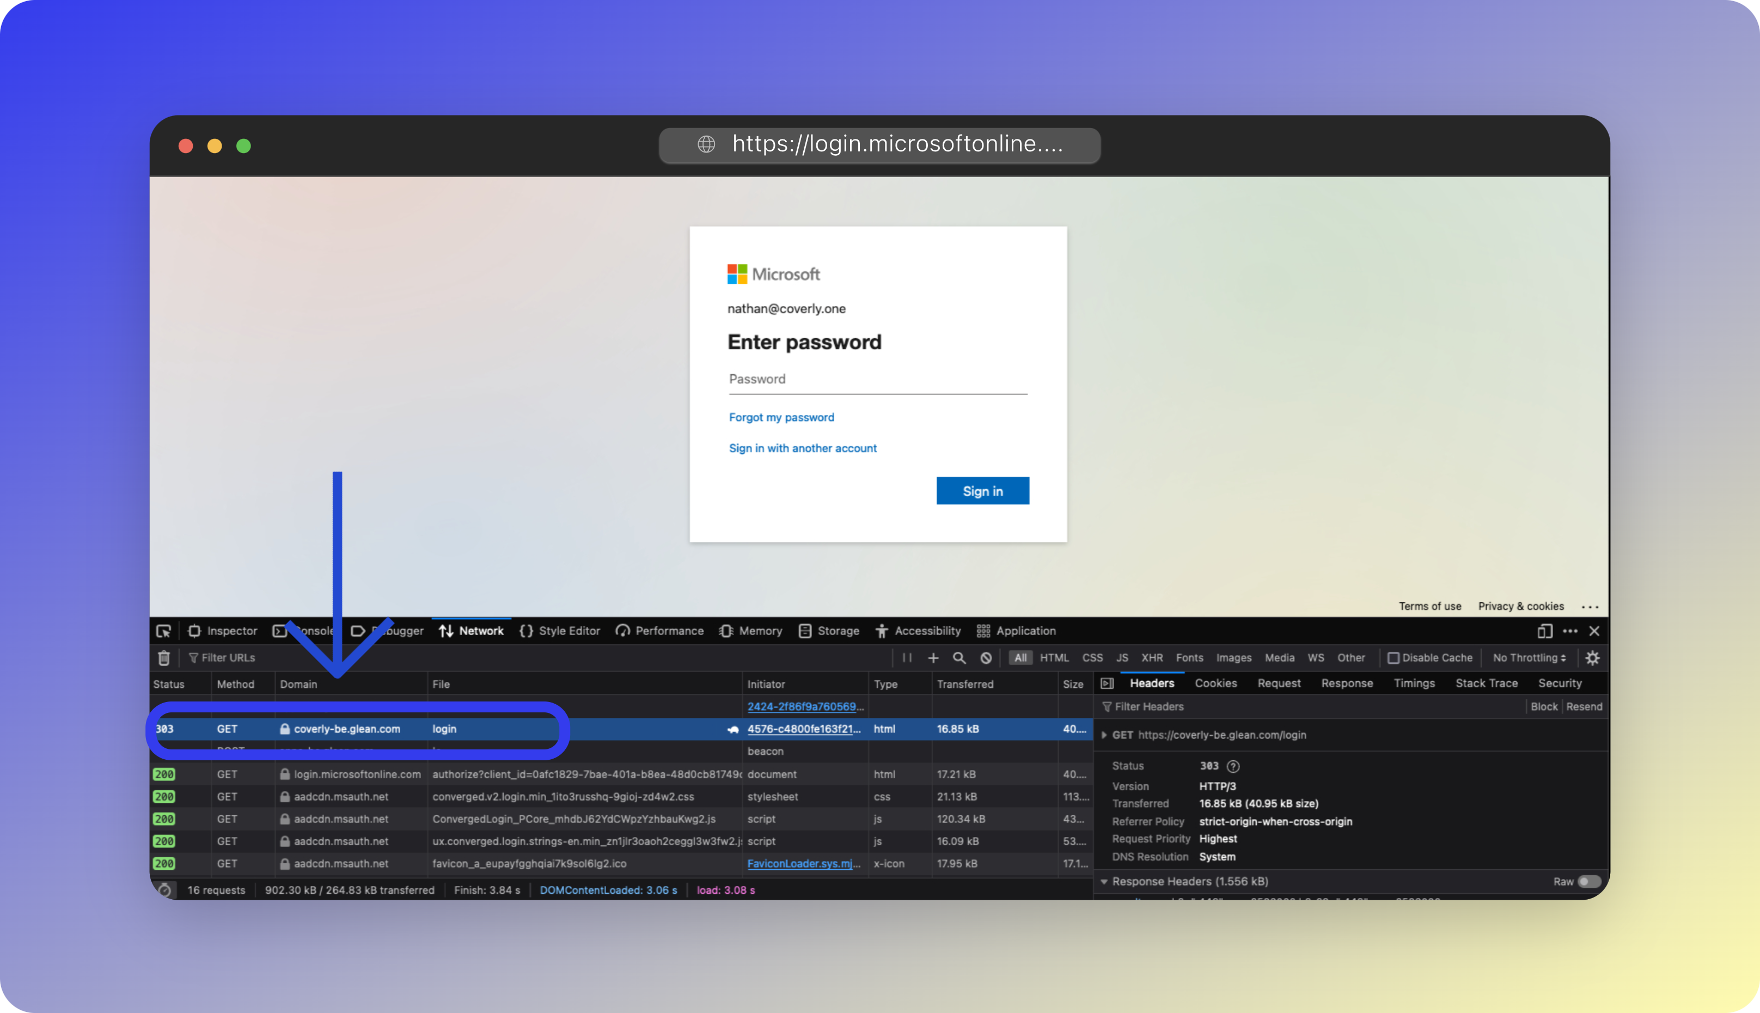This screenshot has width=1760, height=1013.
Task: Open the No Throttling dropdown
Action: (x=1529, y=657)
